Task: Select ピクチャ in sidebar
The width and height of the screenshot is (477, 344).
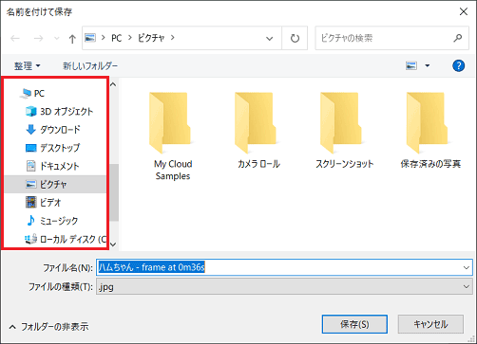Action: coord(55,184)
